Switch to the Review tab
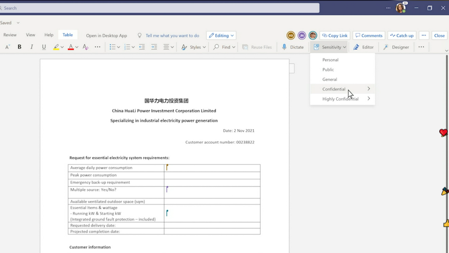The image size is (449, 253). [10, 35]
